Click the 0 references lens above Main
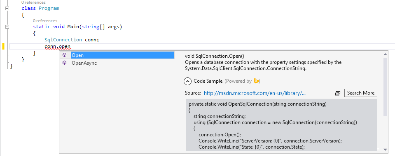 click(45, 21)
